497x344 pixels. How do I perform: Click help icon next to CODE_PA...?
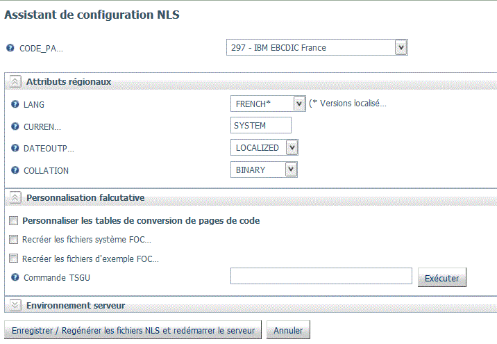(10, 48)
